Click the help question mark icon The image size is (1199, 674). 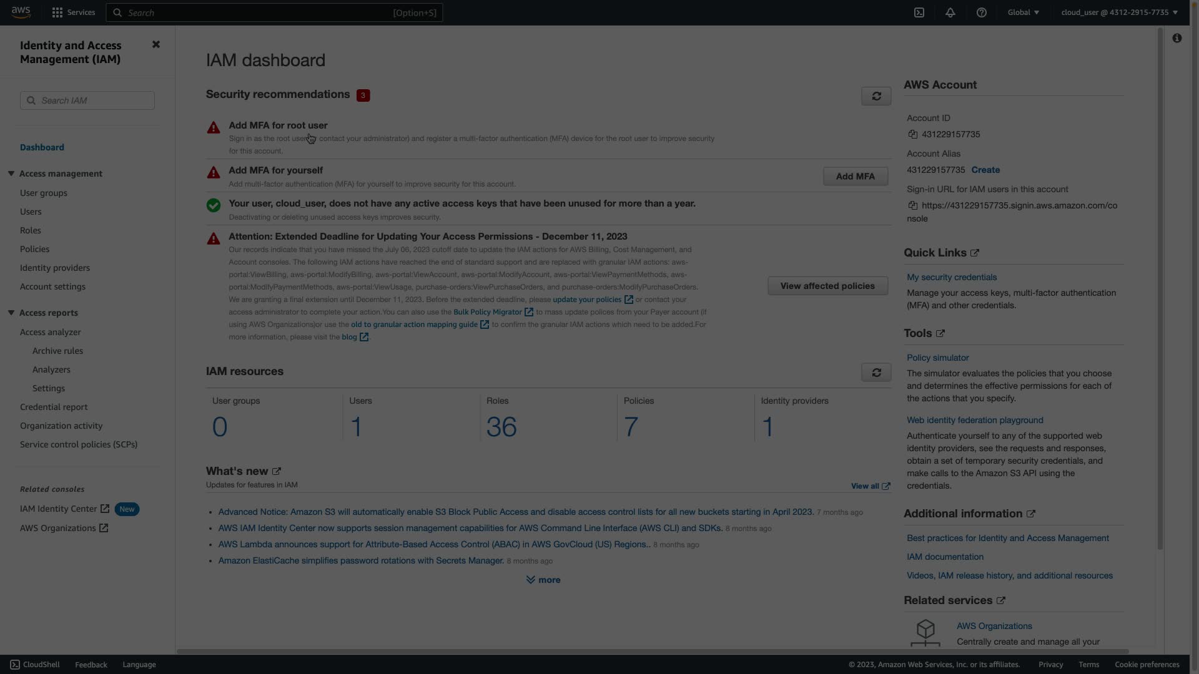tap(981, 12)
